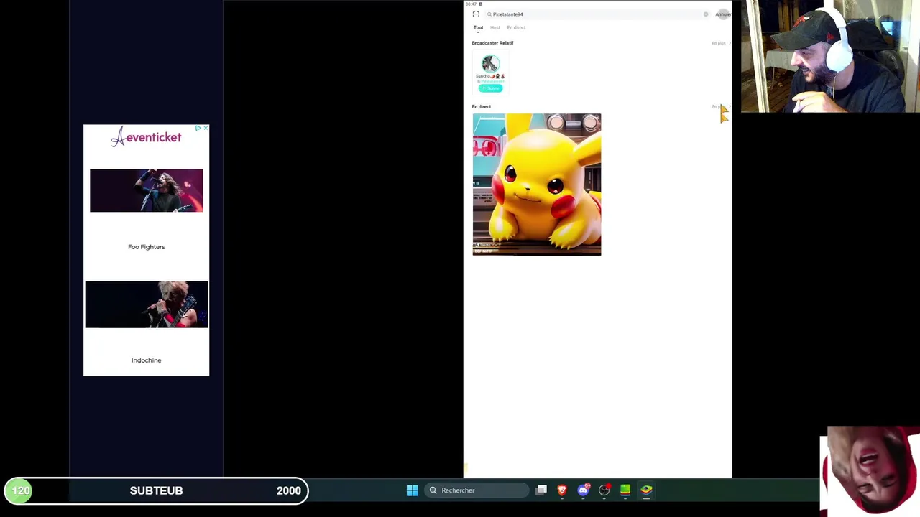Select the active BlueStacks taskbar icon
Screen dimensions: 920x517
646,490
